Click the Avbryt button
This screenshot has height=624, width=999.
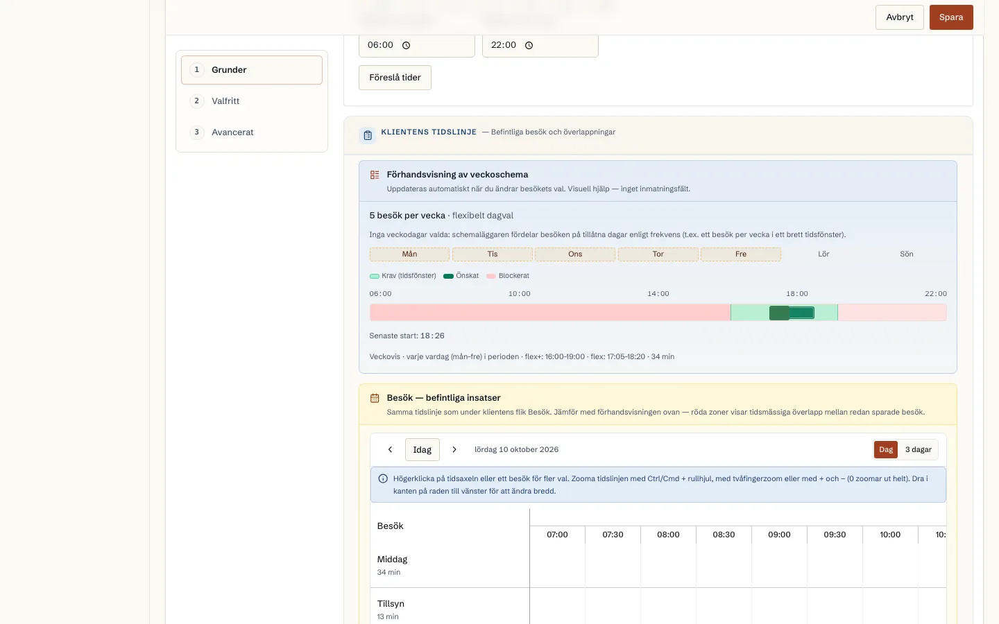(x=900, y=17)
